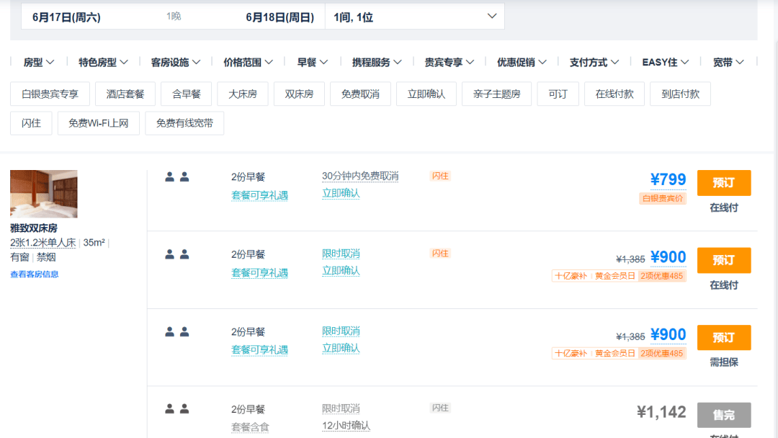The height and width of the screenshot is (438, 778).
Task: Open the 贵宾专享 dropdown
Action: tap(449, 62)
